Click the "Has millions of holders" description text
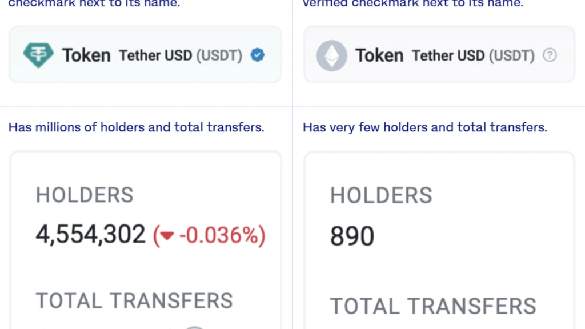585x329 pixels. [x=136, y=127]
